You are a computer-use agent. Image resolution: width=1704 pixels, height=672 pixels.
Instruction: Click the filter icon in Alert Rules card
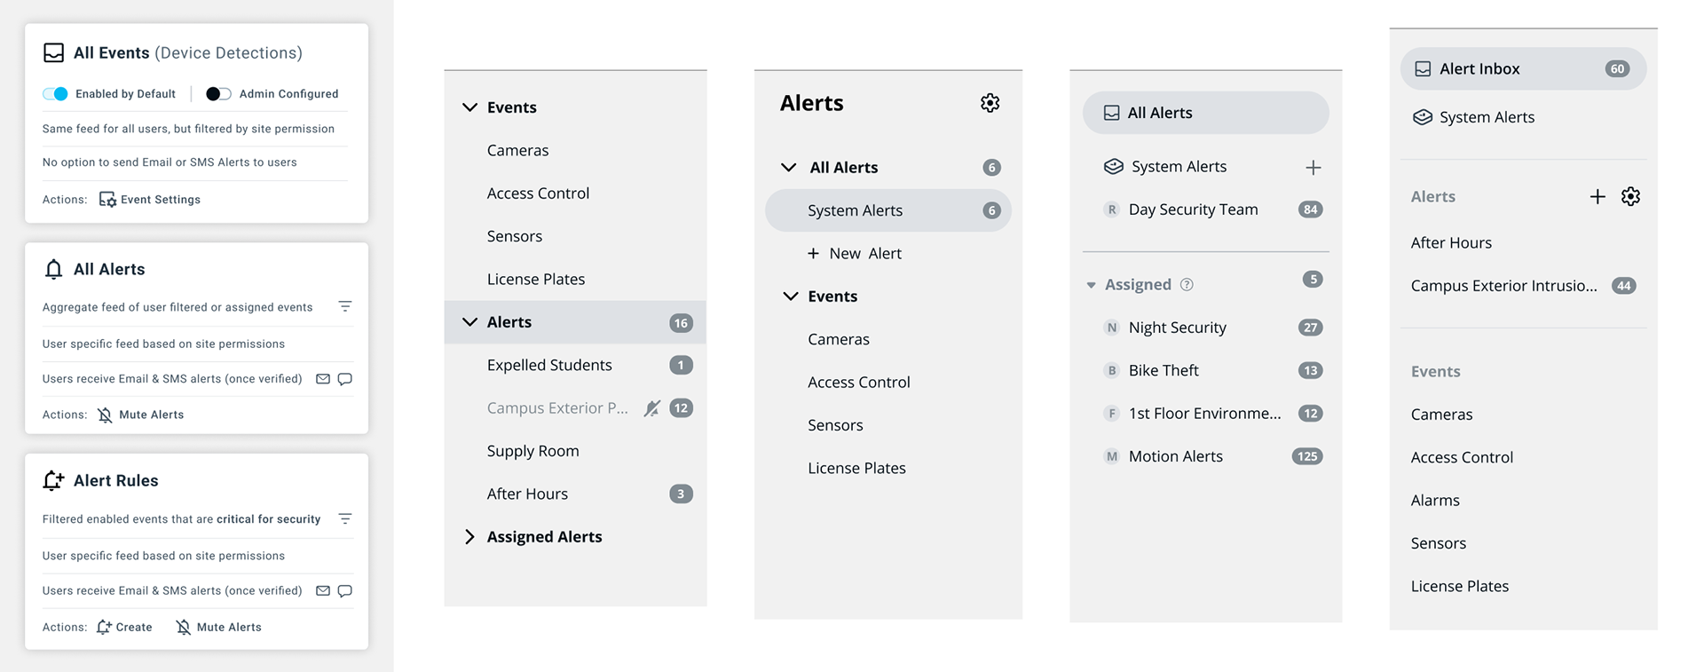point(345,518)
